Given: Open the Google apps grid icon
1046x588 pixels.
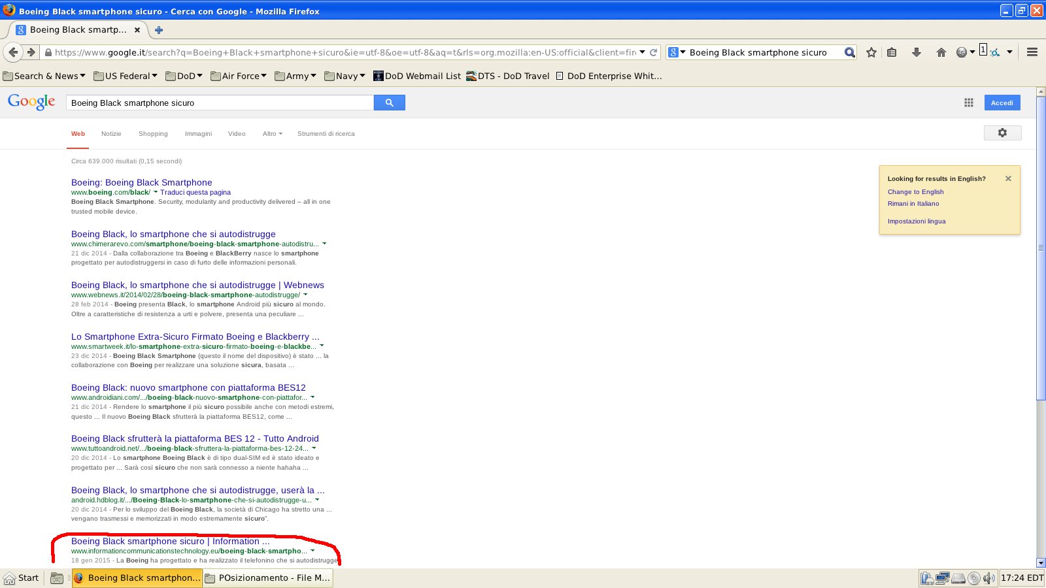Looking at the screenshot, I should tap(969, 103).
